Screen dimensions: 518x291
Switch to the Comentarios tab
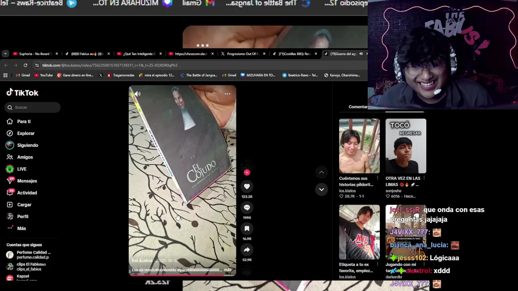pos(358,107)
